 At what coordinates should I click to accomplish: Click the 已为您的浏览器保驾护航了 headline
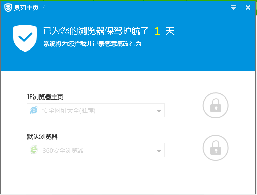pyautogui.click(x=96, y=31)
